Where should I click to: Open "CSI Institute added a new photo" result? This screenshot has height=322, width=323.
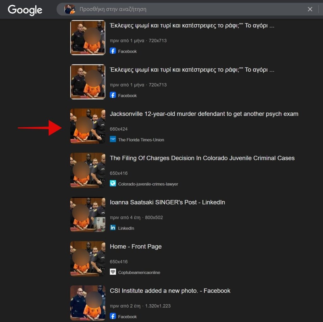[x=170, y=291]
